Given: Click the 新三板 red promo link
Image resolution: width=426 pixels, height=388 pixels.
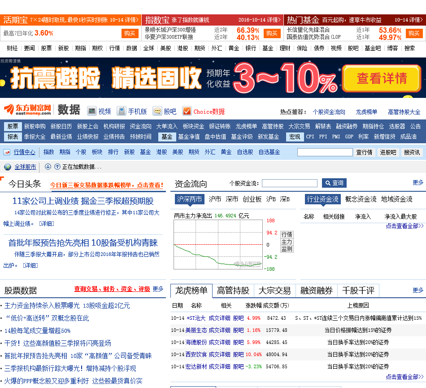Looking at the screenshot, I should click(107, 185).
